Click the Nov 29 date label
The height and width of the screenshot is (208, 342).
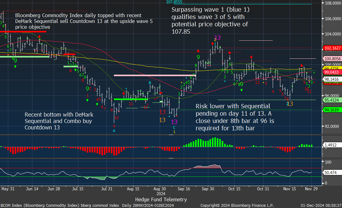311,188
